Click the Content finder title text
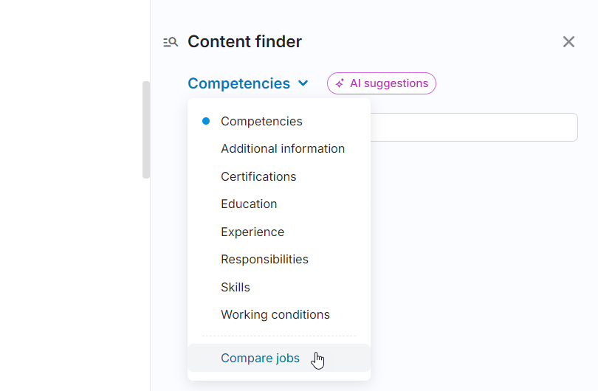This screenshot has height=391, width=598. pyautogui.click(x=244, y=42)
